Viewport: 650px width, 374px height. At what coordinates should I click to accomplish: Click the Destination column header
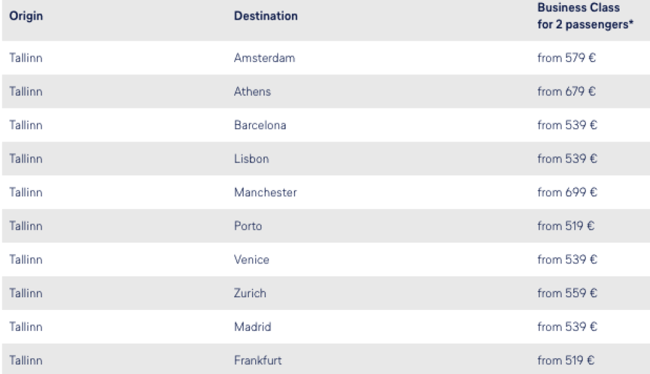point(265,16)
